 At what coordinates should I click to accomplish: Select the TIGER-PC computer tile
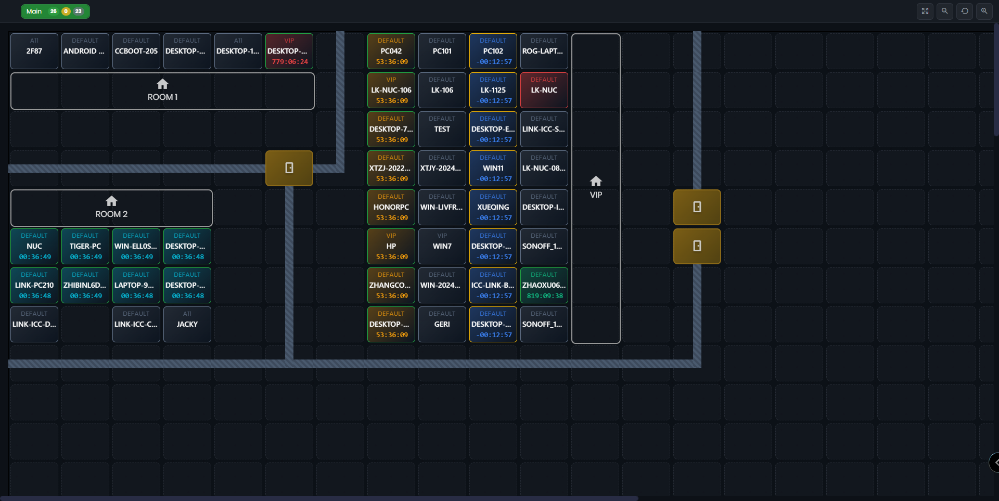click(85, 246)
